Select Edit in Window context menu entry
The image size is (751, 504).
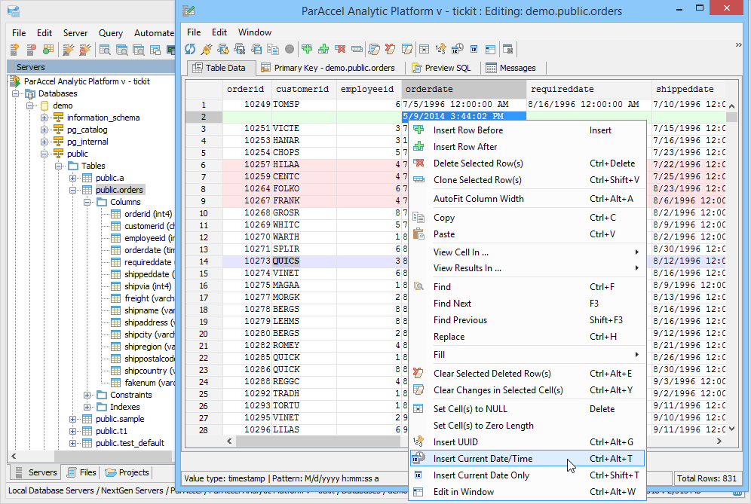click(x=527, y=491)
